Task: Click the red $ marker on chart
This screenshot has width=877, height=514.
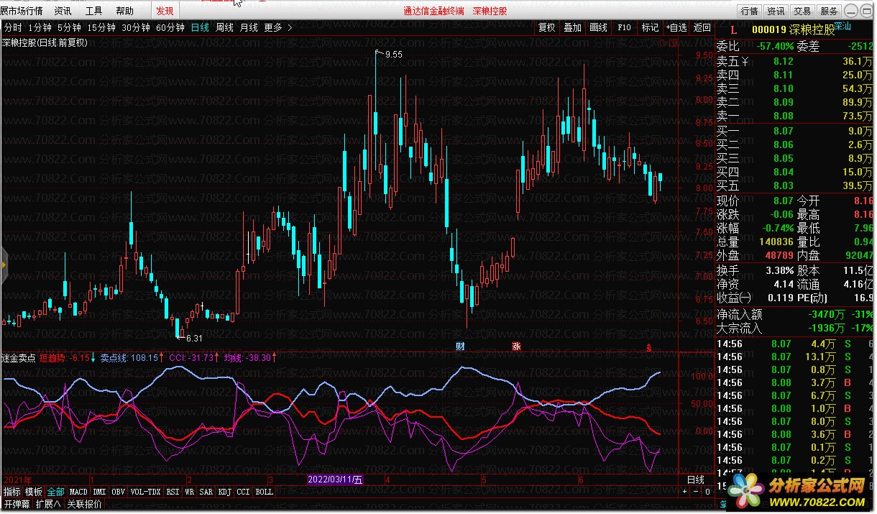Action: [x=649, y=347]
